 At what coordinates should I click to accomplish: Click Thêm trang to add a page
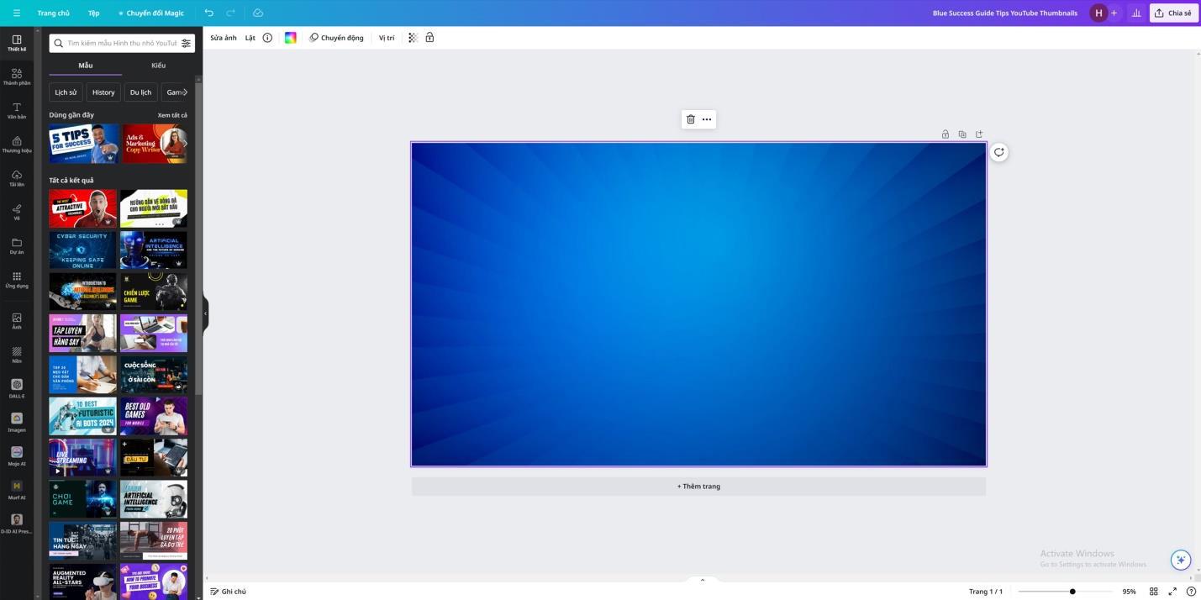pyautogui.click(x=698, y=487)
